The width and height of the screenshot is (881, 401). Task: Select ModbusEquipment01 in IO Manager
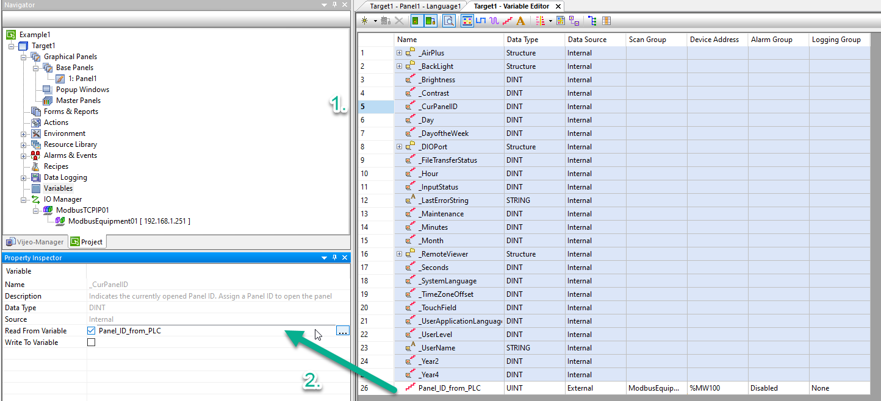(129, 221)
